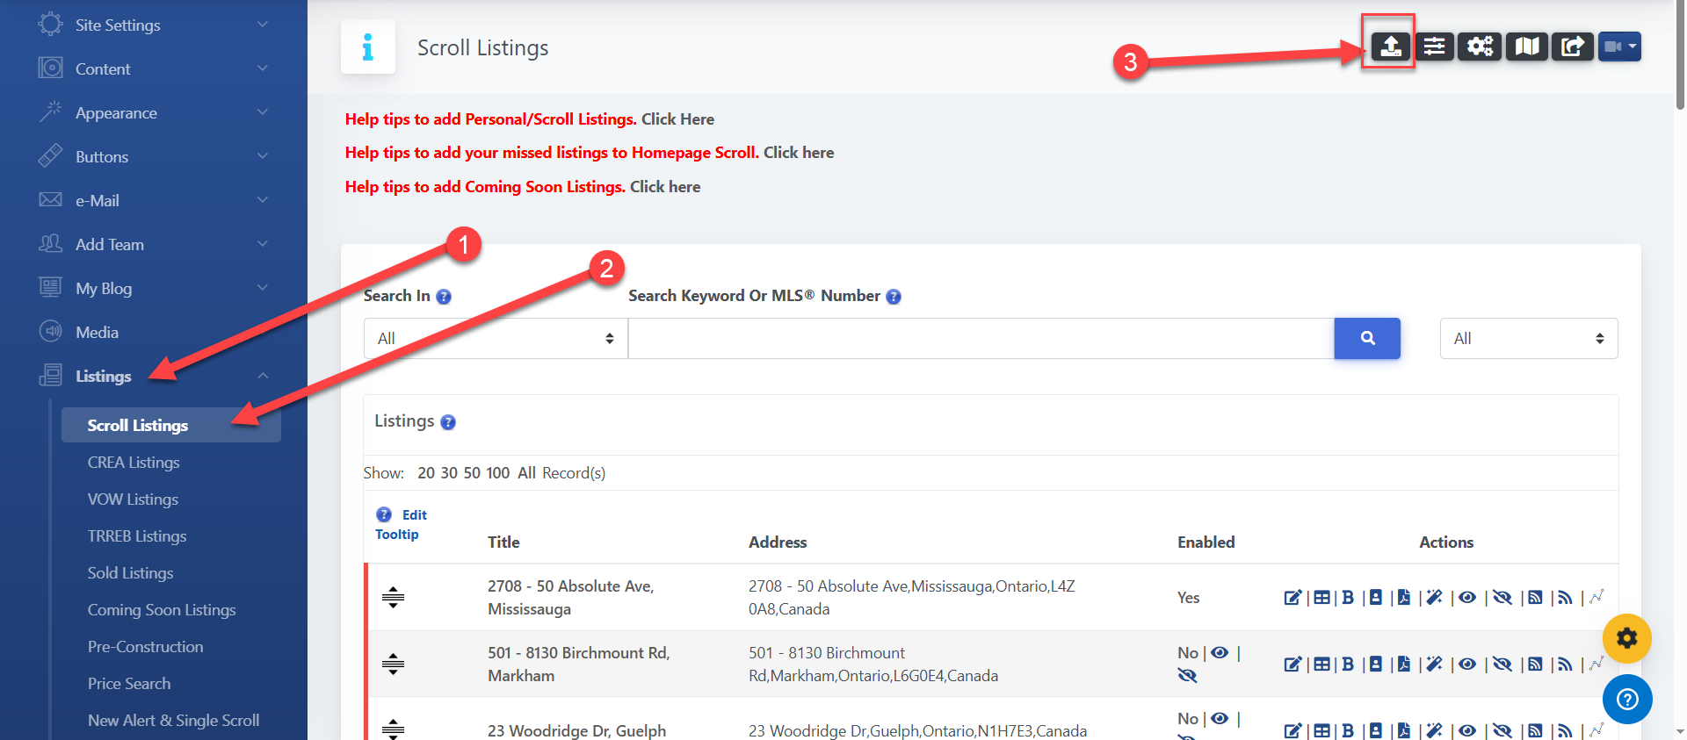Enable 8130 Birchmount listing using Enabled-column eye
Screen dimensions: 1687x740
click(x=1220, y=653)
